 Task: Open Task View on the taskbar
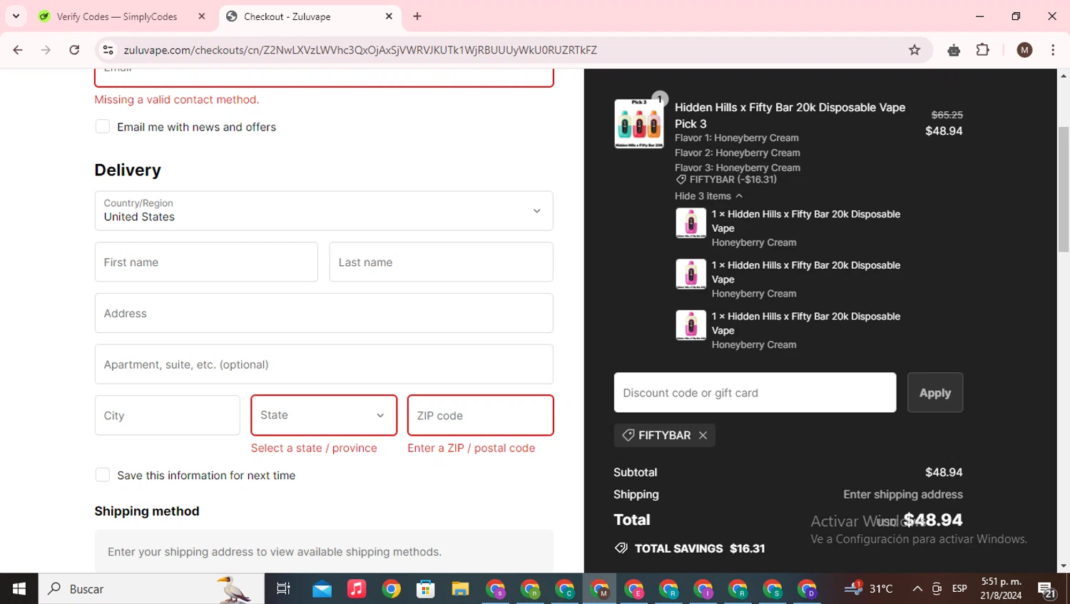pos(283,588)
